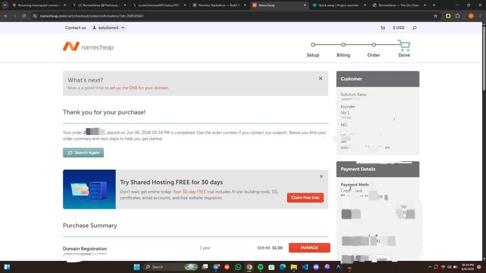Click the Namecheap logo

coord(88,47)
